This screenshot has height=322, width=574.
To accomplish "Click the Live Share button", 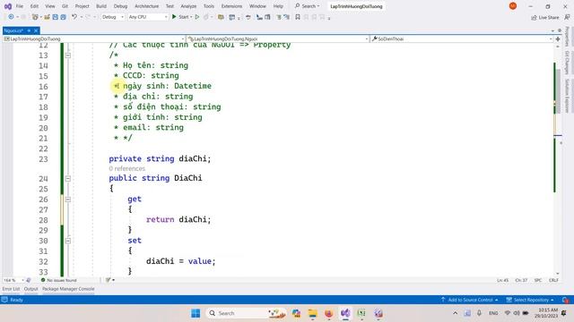I will (545, 17).
